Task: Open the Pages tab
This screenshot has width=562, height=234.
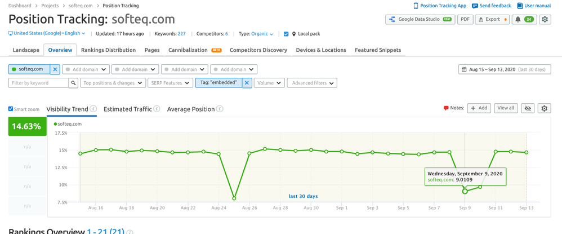Action: (x=152, y=50)
